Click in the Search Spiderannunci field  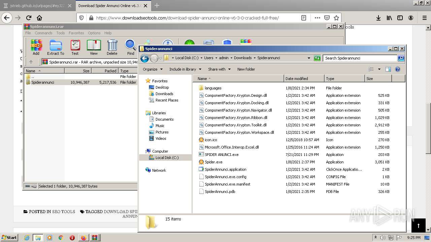point(360,58)
